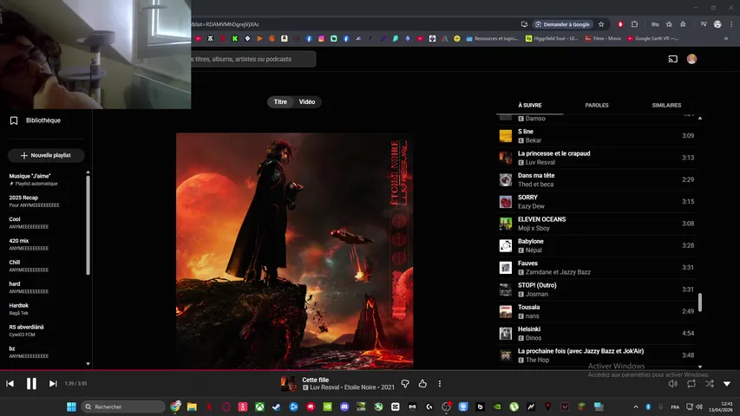Play SORRY by Eazy Dew
Image resolution: width=740 pixels, height=416 pixels.
point(597,201)
